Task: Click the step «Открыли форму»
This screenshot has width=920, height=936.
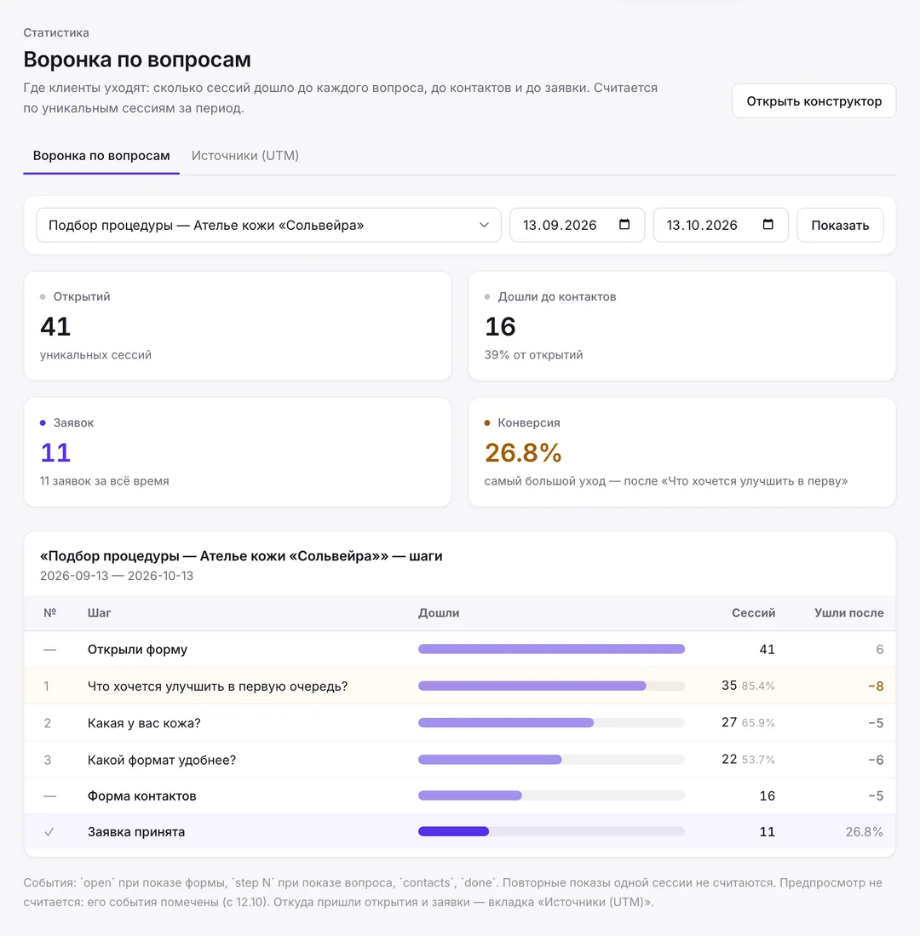Action: tap(137, 650)
